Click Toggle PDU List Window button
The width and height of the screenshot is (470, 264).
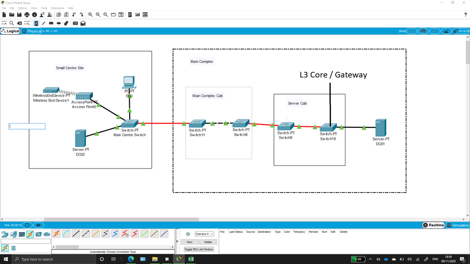tap(199, 249)
